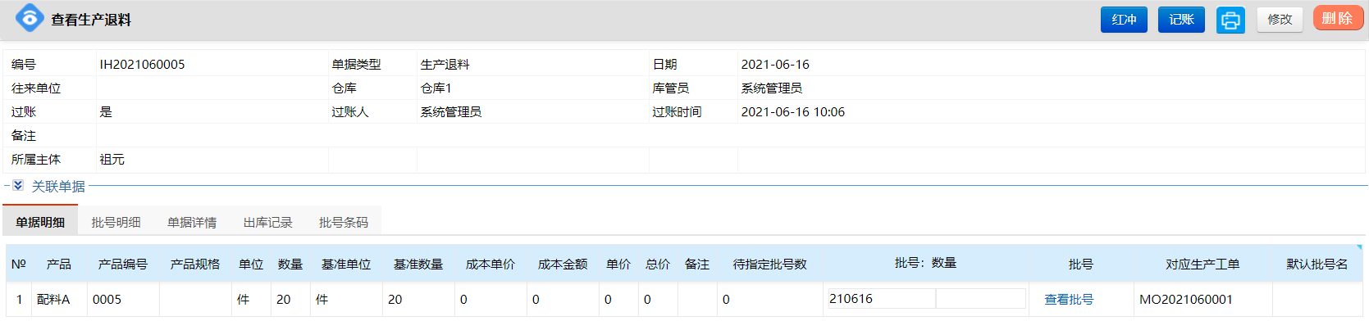The height and width of the screenshot is (321, 1369).
Task: Click the 仓库1 warehouse value
Action: 436,88
